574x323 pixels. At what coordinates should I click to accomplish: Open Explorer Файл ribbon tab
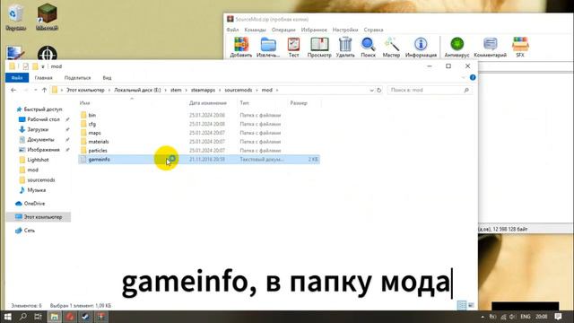pos(17,78)
